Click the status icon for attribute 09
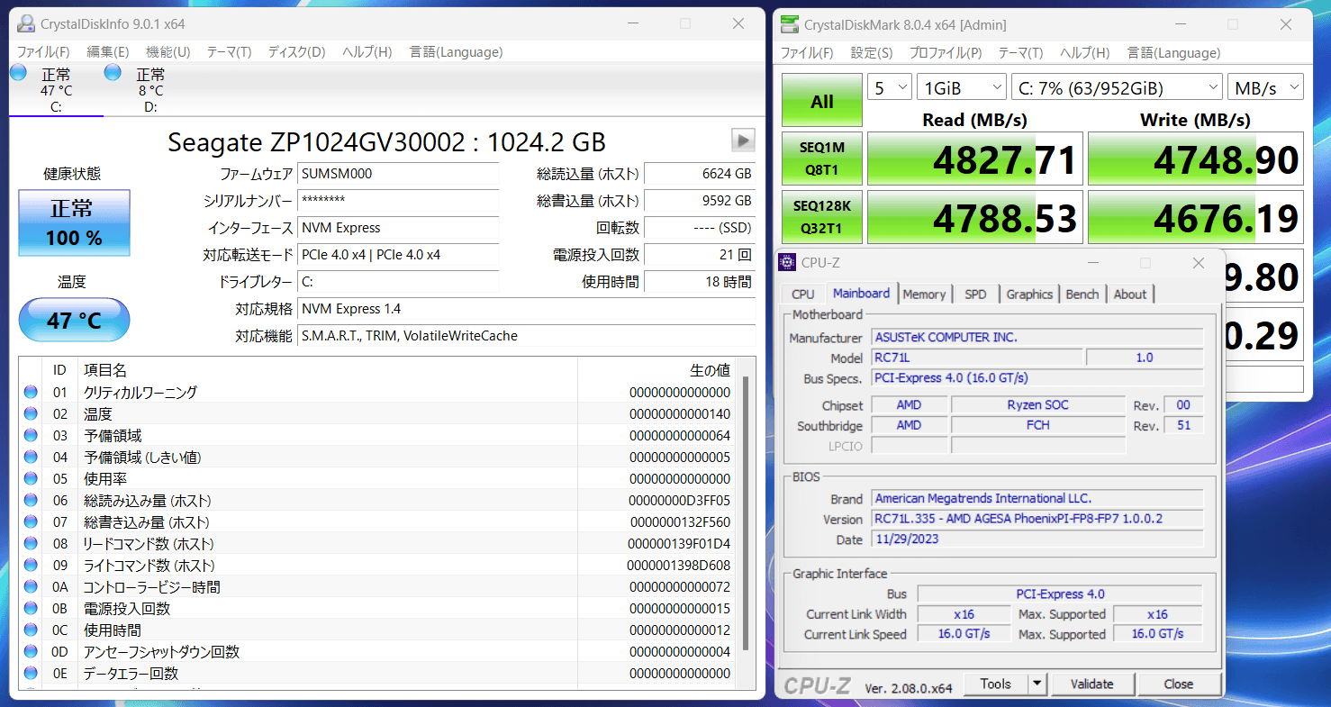This screenshot has height=707, width=1331. [x=31, y=565]
